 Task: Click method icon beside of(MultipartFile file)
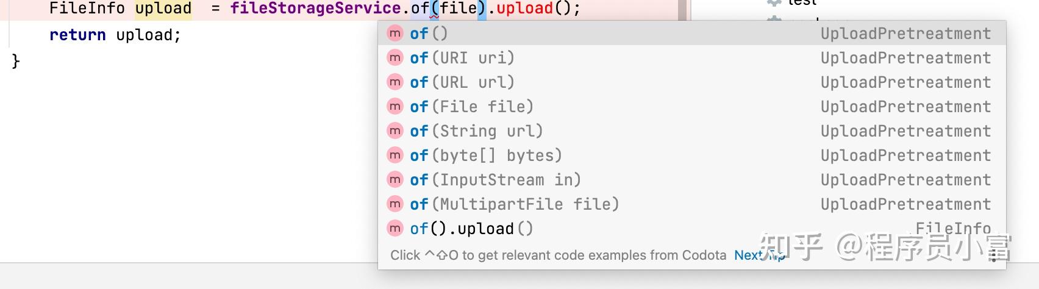click(395, 204)
